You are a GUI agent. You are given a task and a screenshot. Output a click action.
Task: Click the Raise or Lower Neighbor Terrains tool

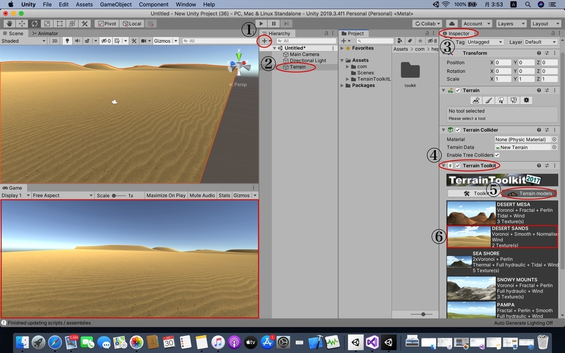[x=476, y=100]
